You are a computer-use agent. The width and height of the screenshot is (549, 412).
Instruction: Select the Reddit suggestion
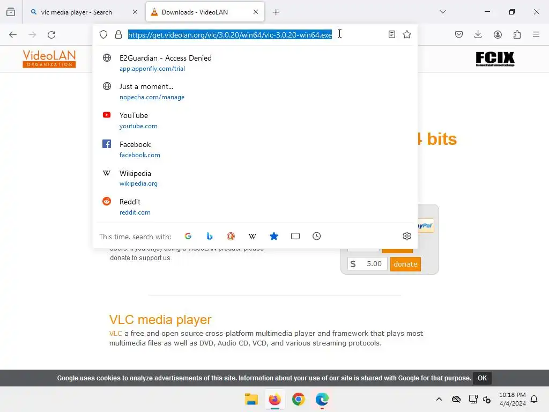[255, 207]
